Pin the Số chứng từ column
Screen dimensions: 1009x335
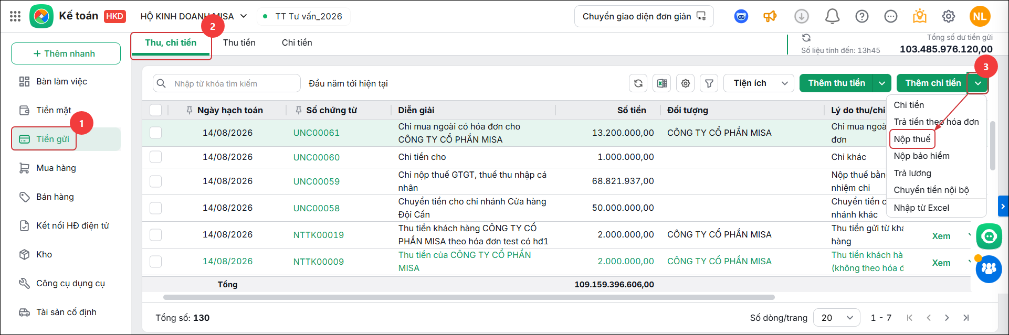[x=298, y=110]
